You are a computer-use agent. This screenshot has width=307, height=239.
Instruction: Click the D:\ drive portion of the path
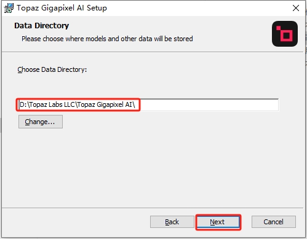[x=24, y=104]
